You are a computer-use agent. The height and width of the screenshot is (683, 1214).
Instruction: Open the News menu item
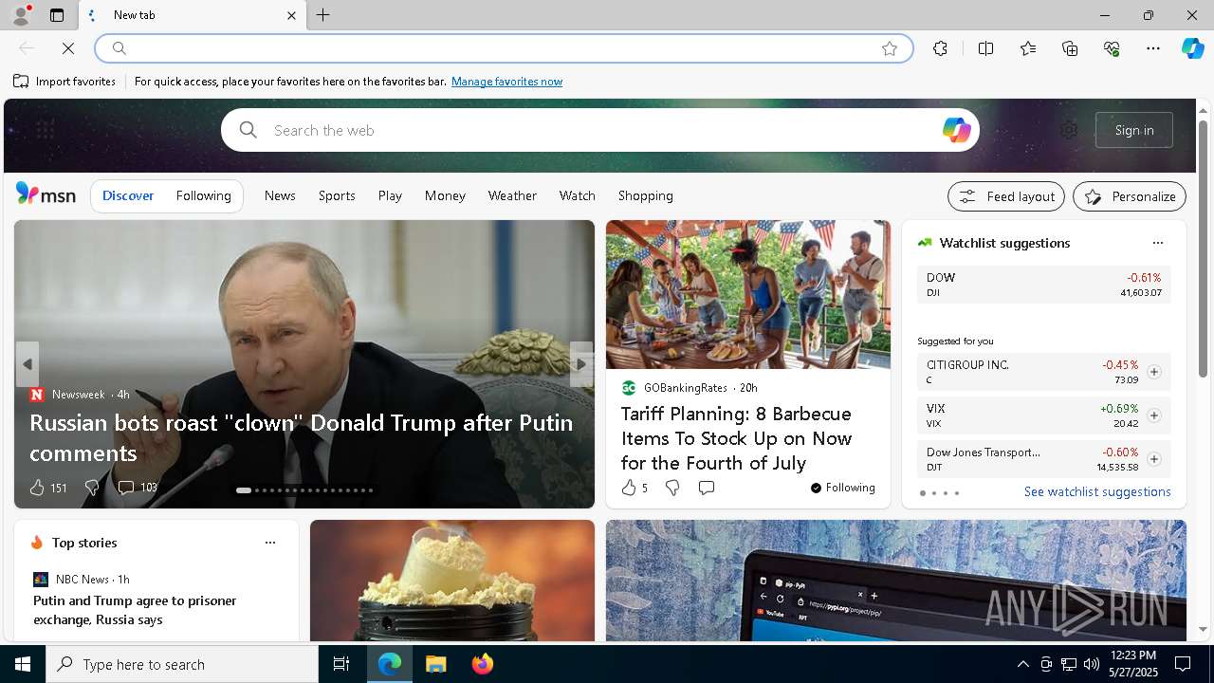[x=280, y=195]
